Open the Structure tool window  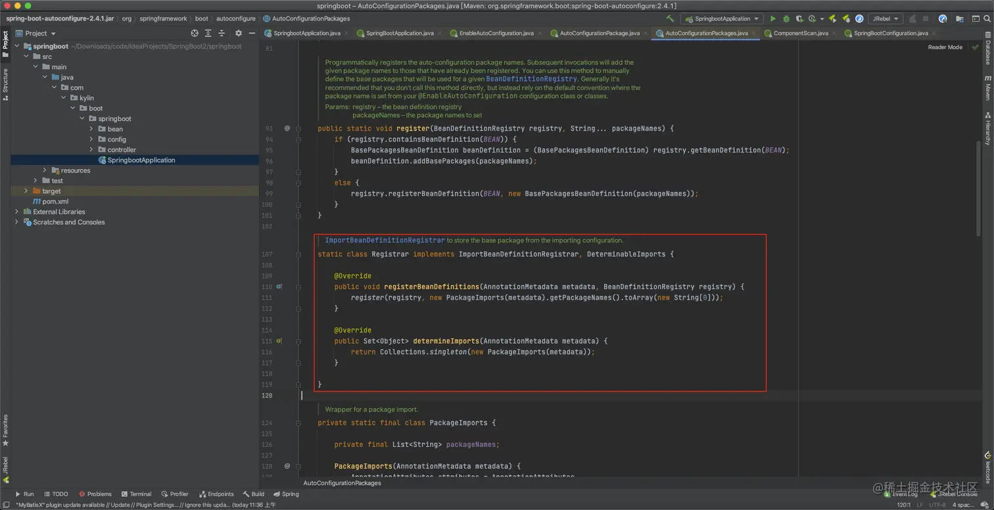(5, 84)
